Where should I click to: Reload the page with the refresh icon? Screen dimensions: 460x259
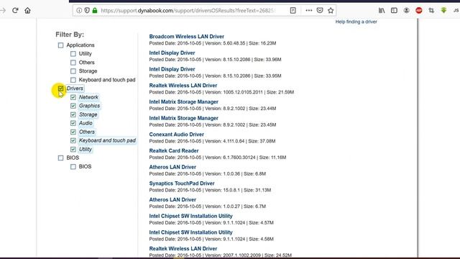click(15, 11)
